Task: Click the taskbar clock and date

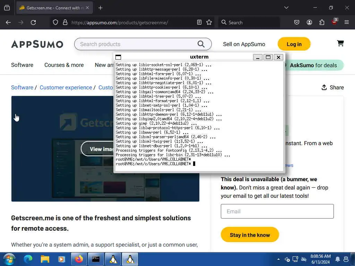Action: pyautogui.click(x=320, y=259)
